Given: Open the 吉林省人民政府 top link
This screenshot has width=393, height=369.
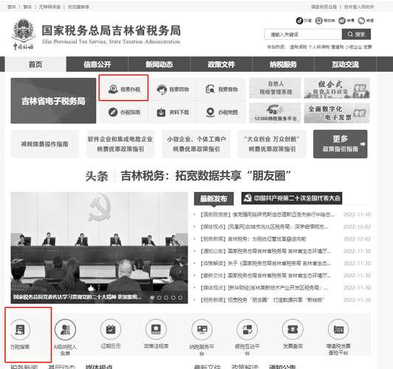Looking at the screenshot, I should coord(359,7).
